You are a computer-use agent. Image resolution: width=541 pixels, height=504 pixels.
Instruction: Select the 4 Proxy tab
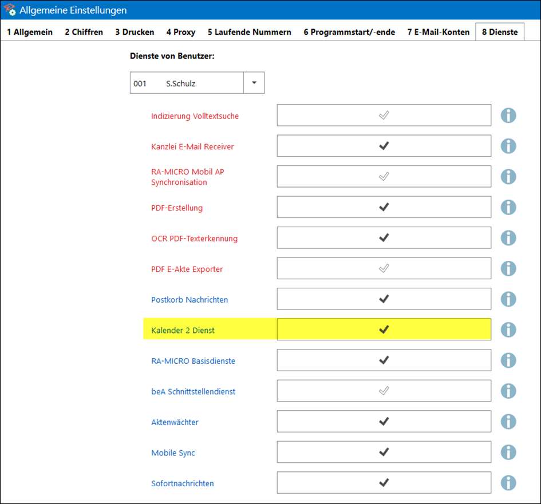tap(181, 32)
